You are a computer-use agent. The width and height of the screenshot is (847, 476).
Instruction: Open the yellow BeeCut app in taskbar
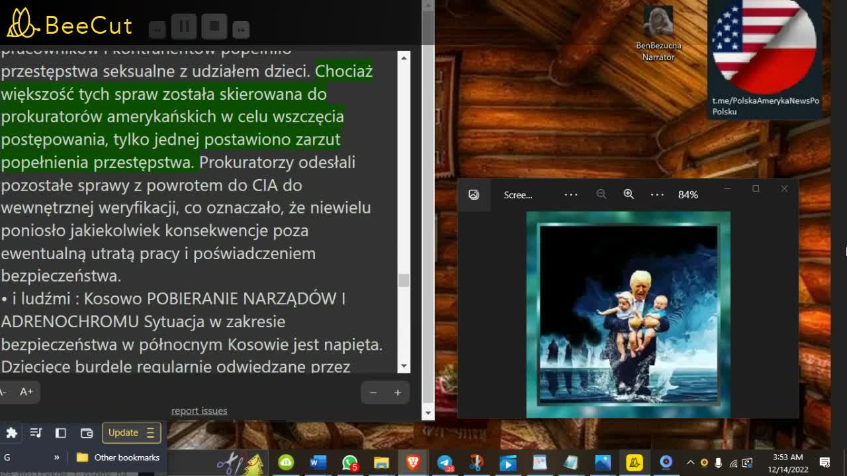[635, 463]
